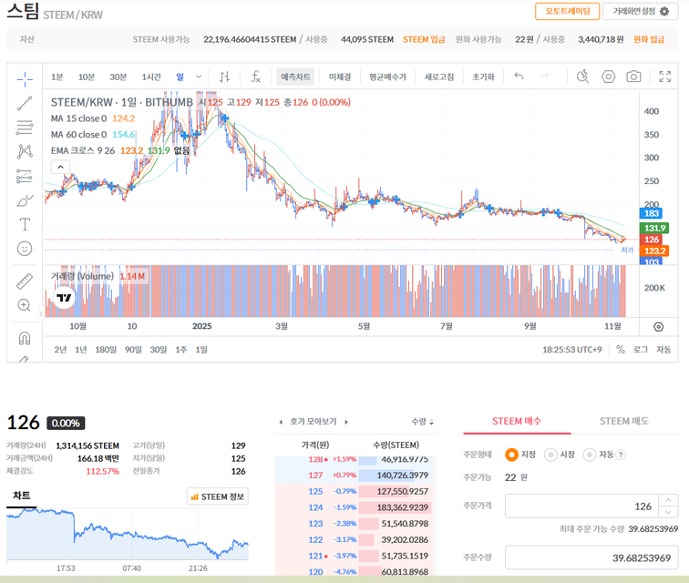Select the 시장 order type radio
This screenshot has width=689, height=583.
(x=550, y=455)
